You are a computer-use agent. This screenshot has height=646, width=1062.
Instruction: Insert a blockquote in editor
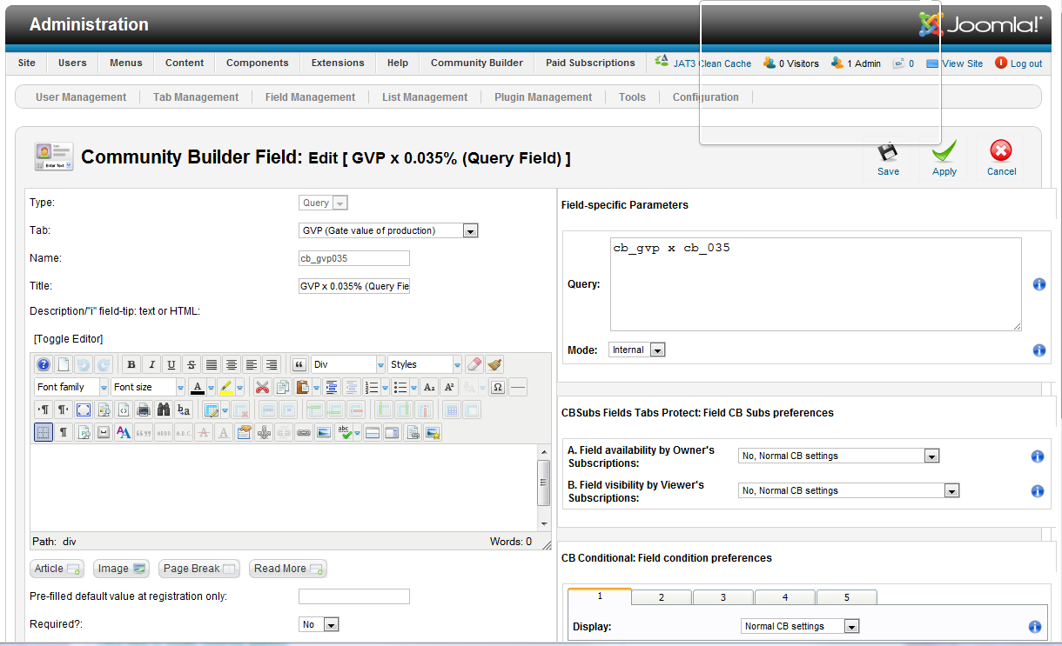click(x=299, y=364)
